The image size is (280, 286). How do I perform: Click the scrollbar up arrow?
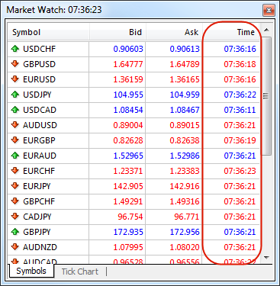(x=266, y=31)
